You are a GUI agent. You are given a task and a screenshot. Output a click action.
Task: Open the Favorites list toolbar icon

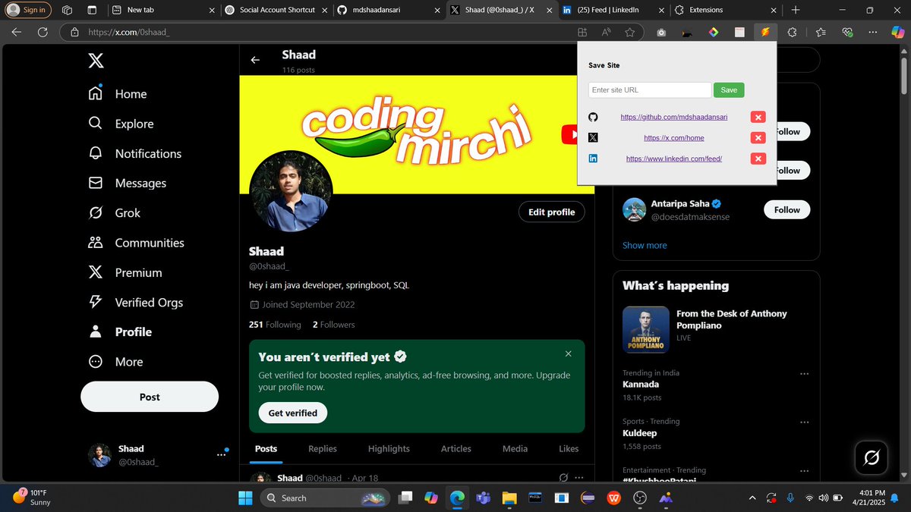[821, 32]
